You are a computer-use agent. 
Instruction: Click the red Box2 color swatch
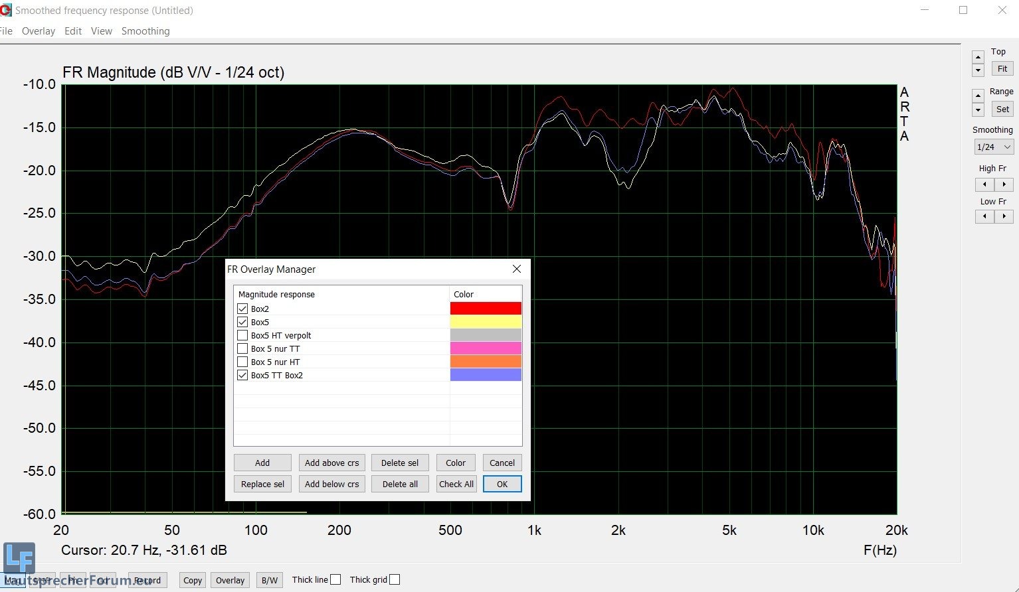coord(486,309)
